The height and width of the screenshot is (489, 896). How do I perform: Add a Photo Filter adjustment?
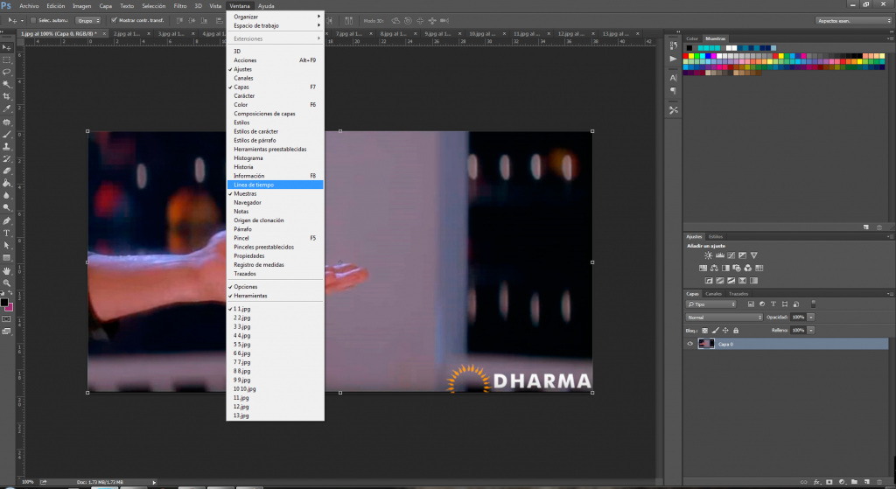coord(737,268)
